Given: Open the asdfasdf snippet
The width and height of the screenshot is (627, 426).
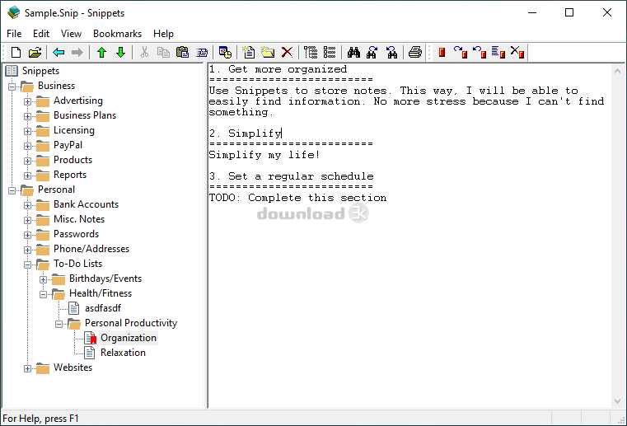Looking at the screenshot, I should coord(102,308).
